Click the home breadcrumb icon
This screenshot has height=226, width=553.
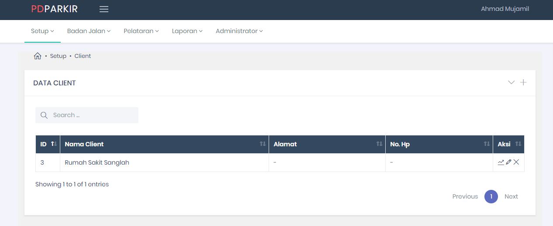click(38, 56)
